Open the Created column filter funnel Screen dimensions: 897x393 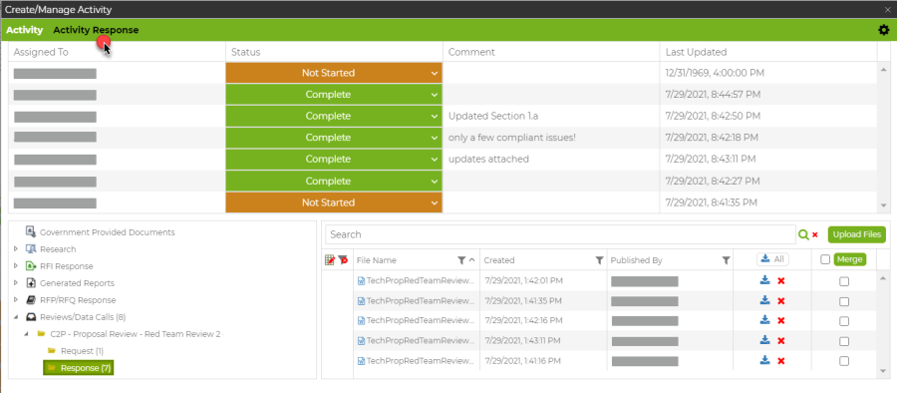click(599, 260)
